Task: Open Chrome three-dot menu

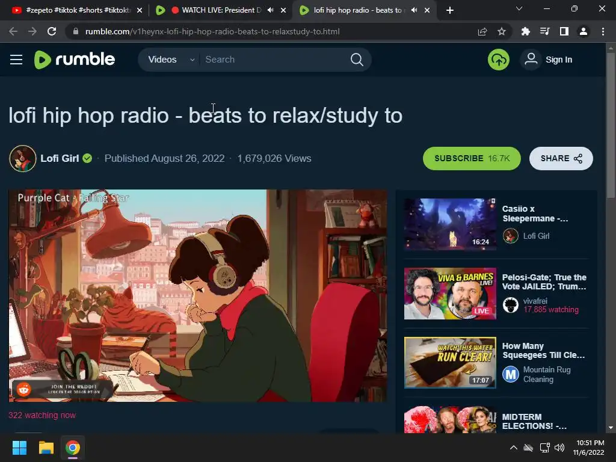Action: coord(603,31)
